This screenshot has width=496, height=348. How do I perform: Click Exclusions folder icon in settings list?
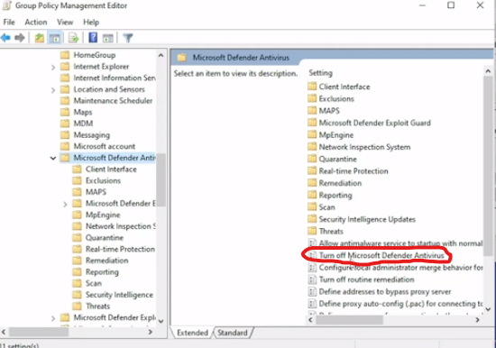click(312, 98)
